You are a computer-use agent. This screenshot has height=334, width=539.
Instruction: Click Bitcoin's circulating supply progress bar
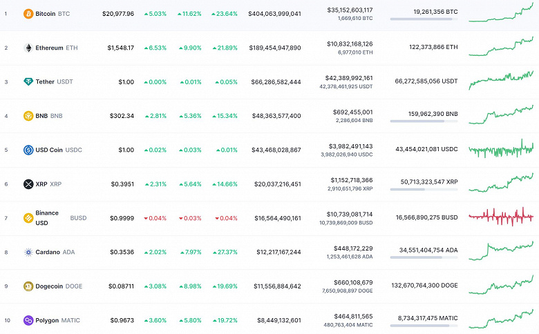click(424, 19)
